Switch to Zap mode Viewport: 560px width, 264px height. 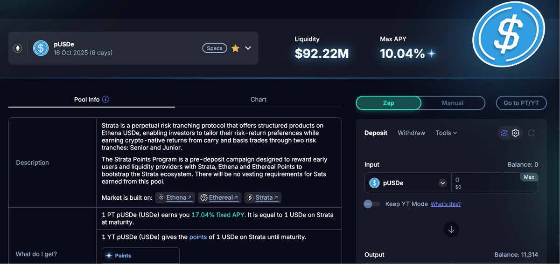(388, 103)
